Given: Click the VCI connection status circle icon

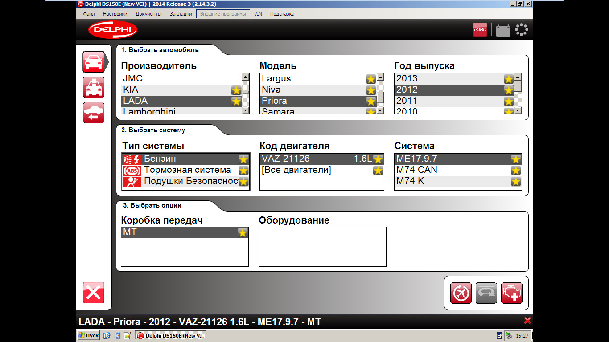Looking at the screenshot, I should (x=521, y=30).
